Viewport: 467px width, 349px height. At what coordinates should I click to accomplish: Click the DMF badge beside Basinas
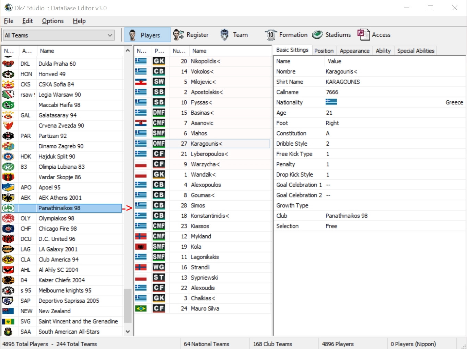point(159,113)
